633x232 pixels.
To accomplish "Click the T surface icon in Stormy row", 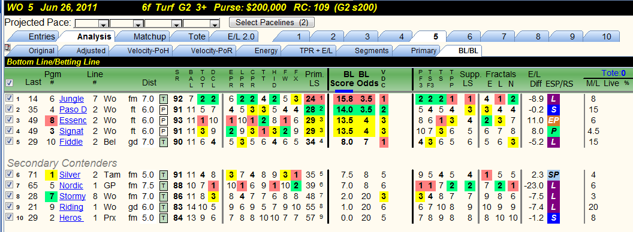I will (164, 196).
